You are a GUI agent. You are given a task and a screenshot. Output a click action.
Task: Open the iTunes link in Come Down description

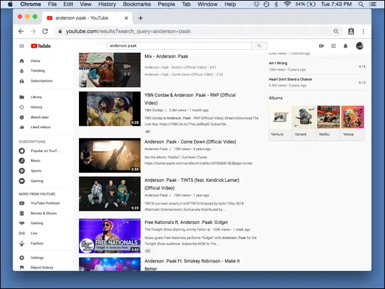coord(198,163)
